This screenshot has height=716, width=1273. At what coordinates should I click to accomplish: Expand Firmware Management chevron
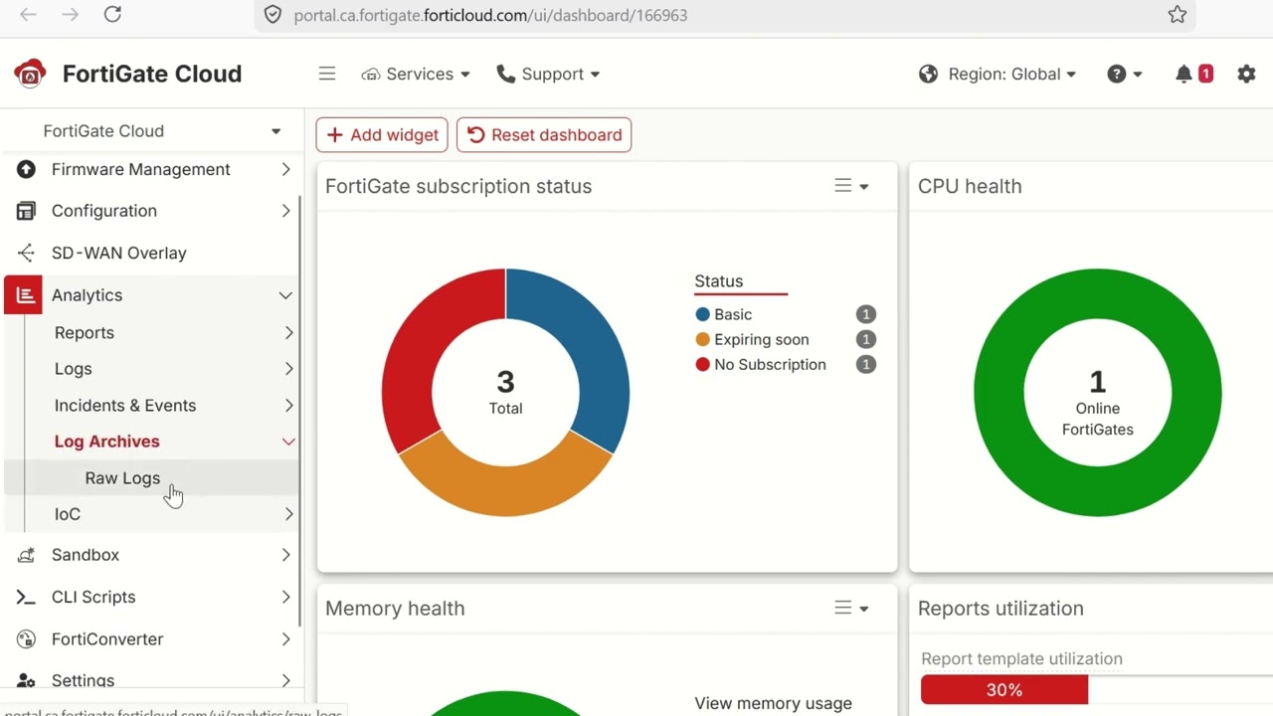[x=285, y=169]
